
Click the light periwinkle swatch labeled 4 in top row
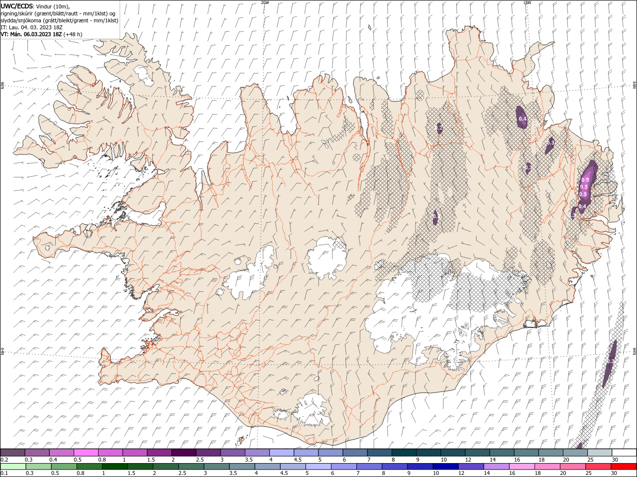point(282,453)
